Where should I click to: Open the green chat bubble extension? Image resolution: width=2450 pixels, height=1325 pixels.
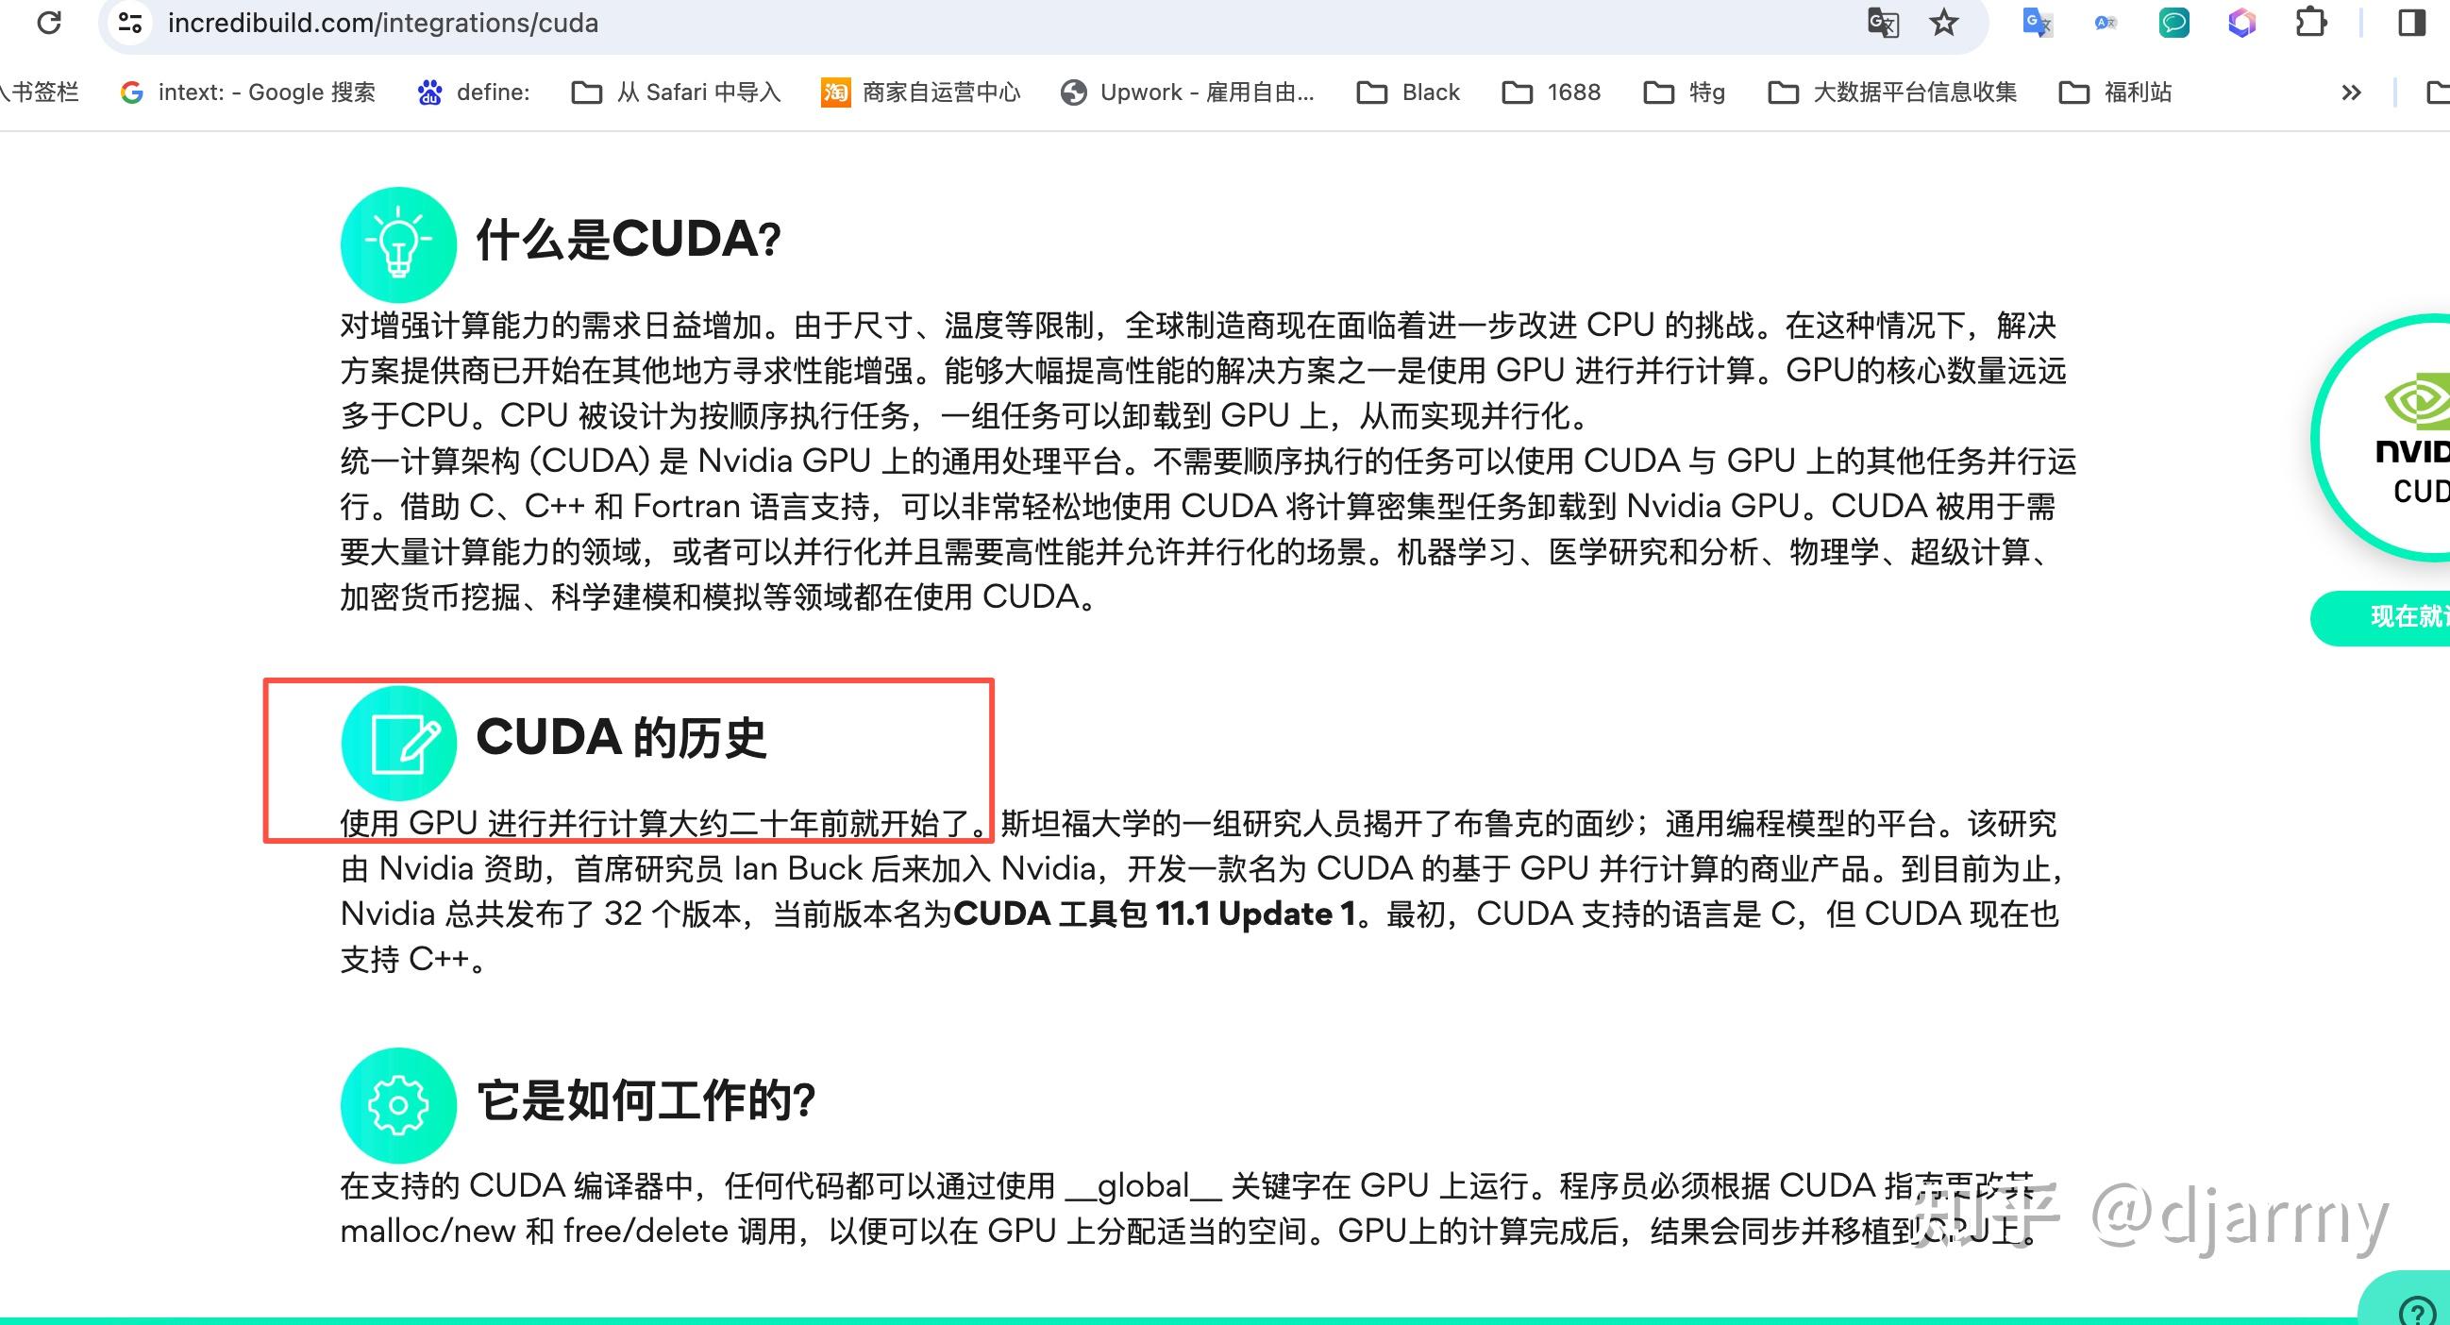(x=2174, y=23)
